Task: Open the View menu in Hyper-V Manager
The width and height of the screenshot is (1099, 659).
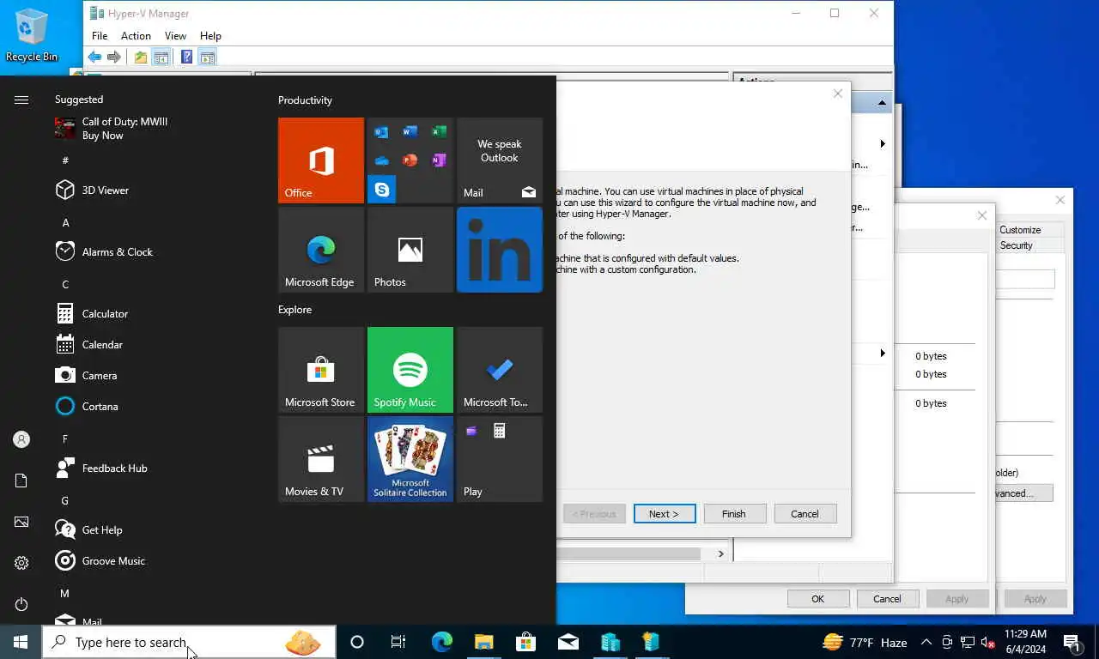Action: point(175,36)
